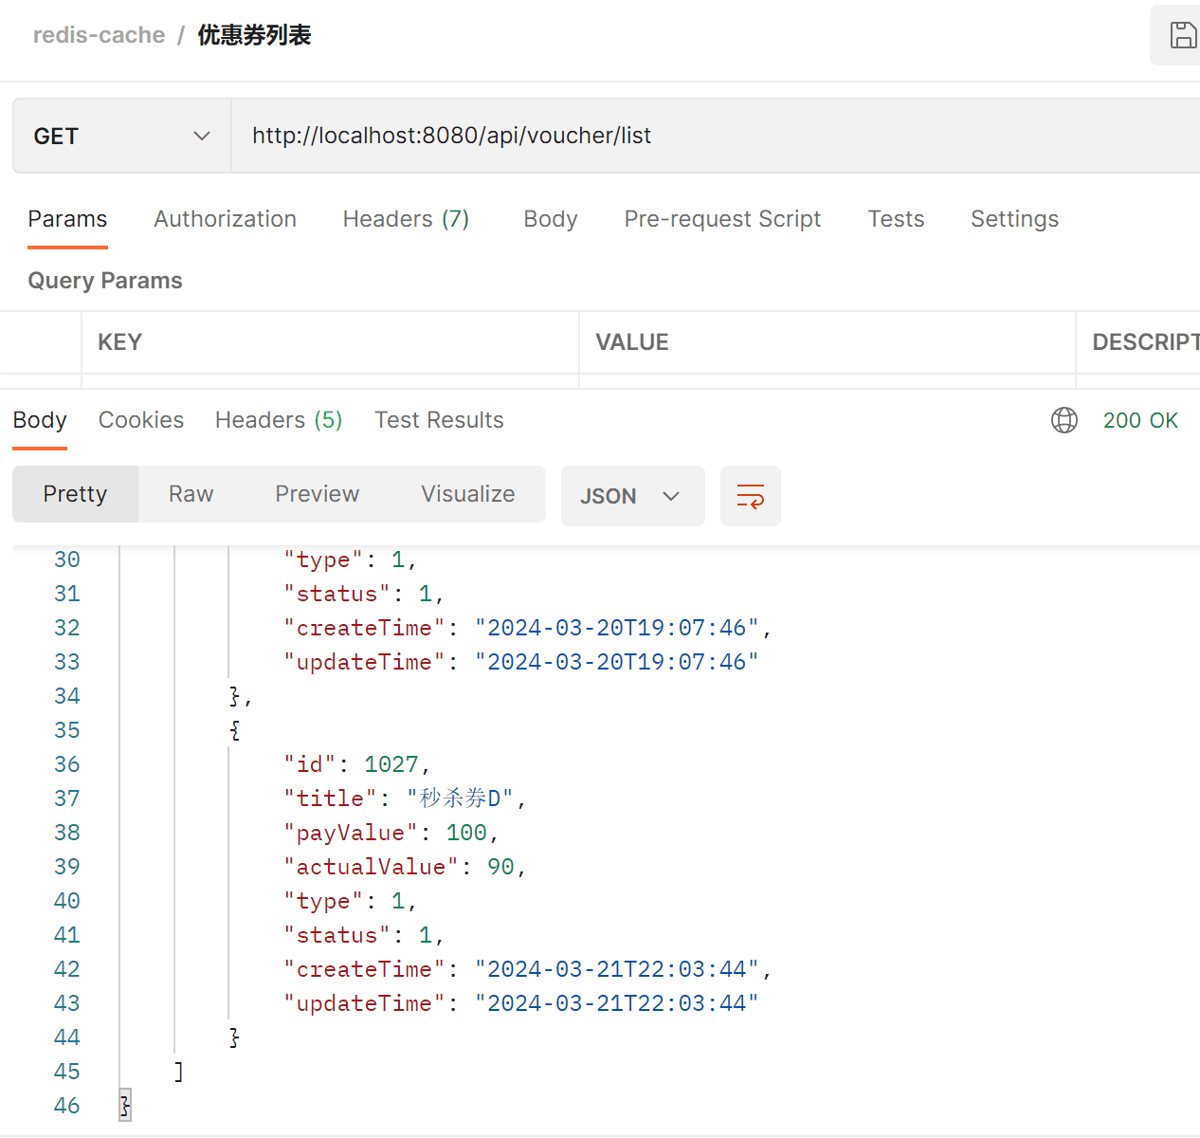Image resolution: width=1200 pixels, height=1138 pixels.
Task: Click the save request icon
Action: coord(1182,35)
